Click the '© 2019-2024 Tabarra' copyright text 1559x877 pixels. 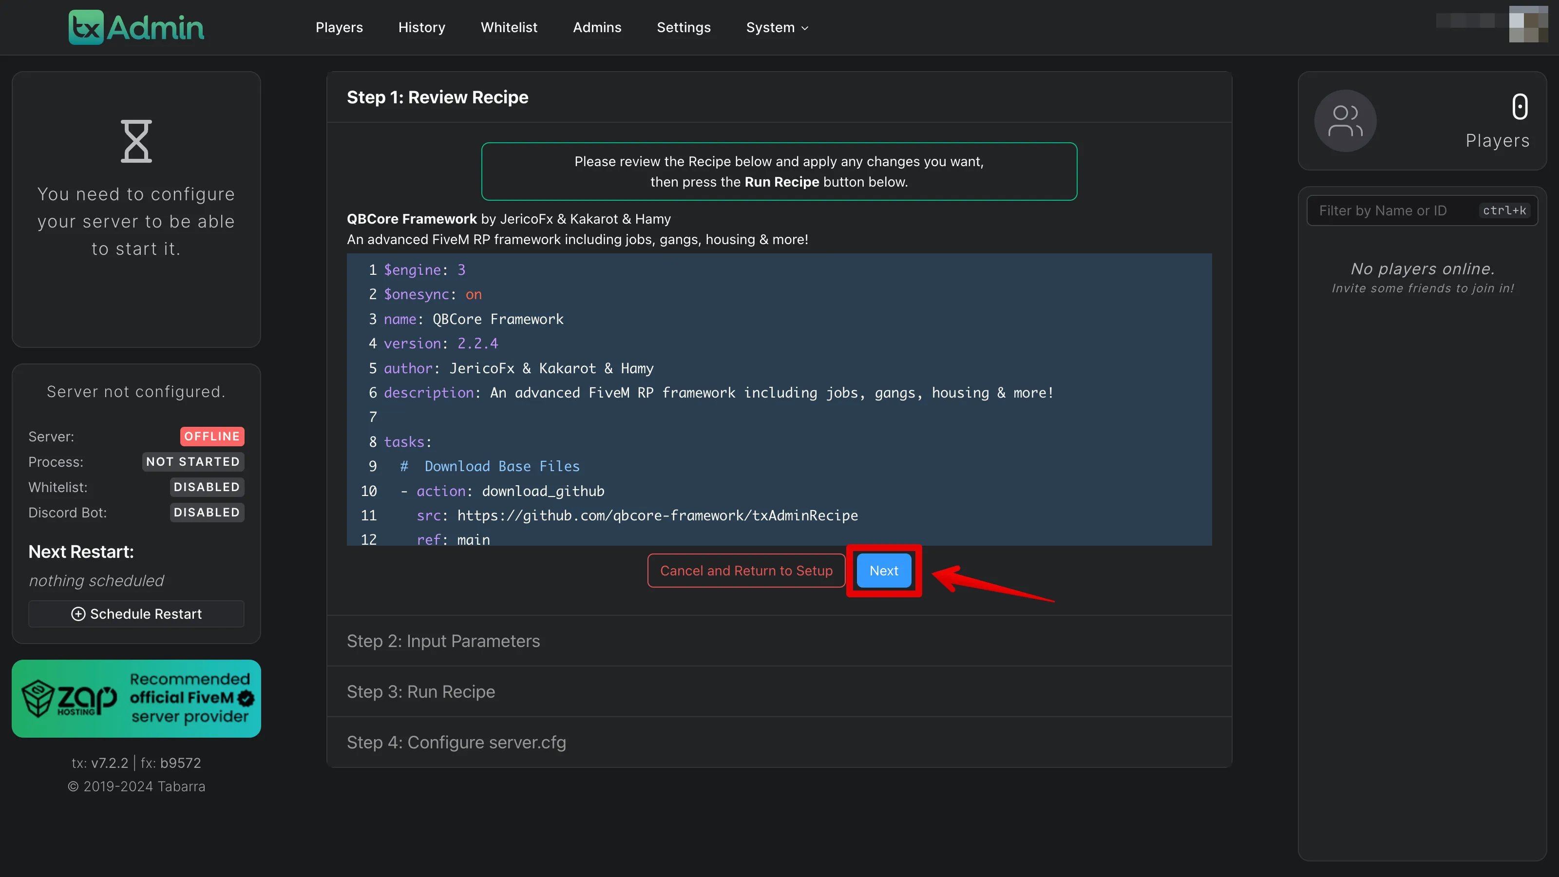click(136, 786)
